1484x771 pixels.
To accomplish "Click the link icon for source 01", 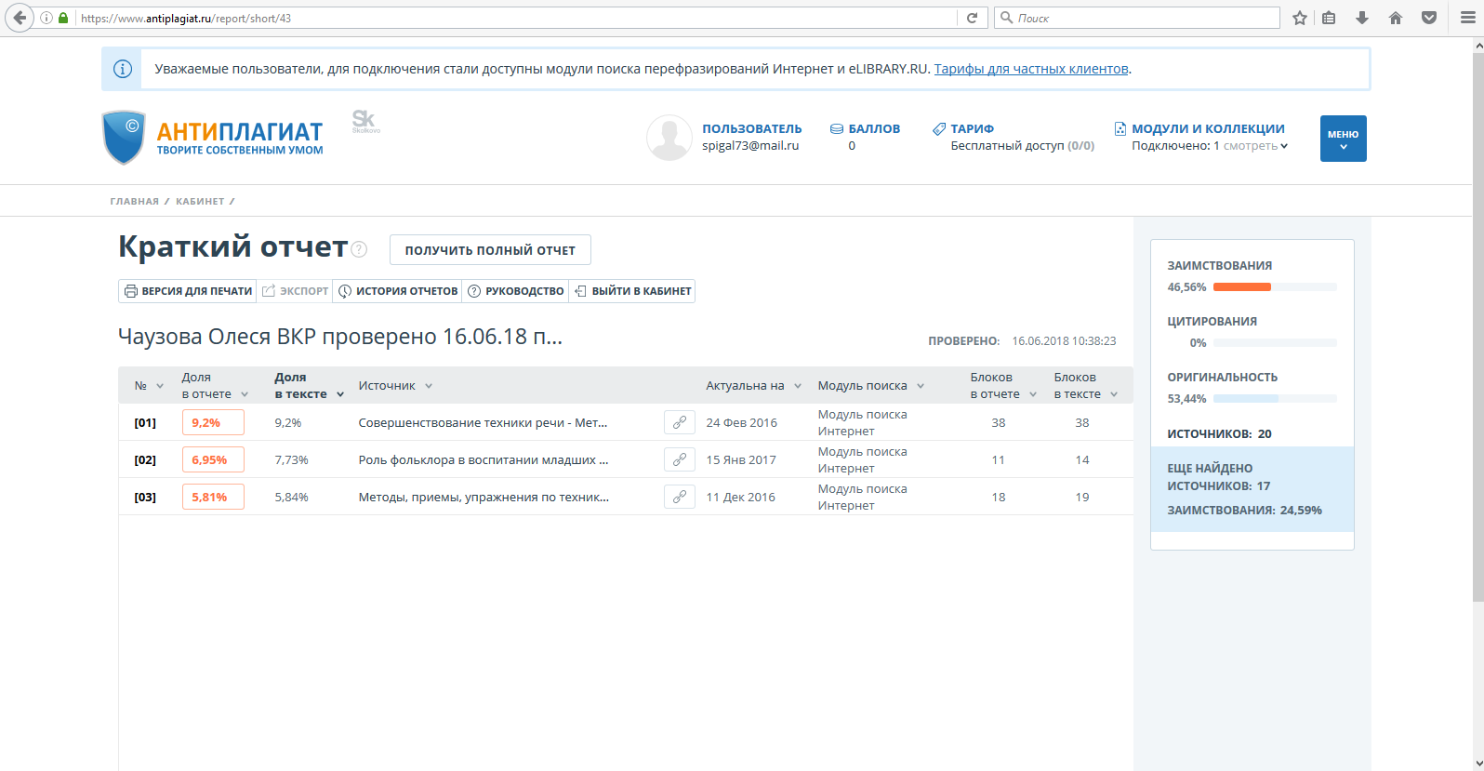I will point(680,422).
